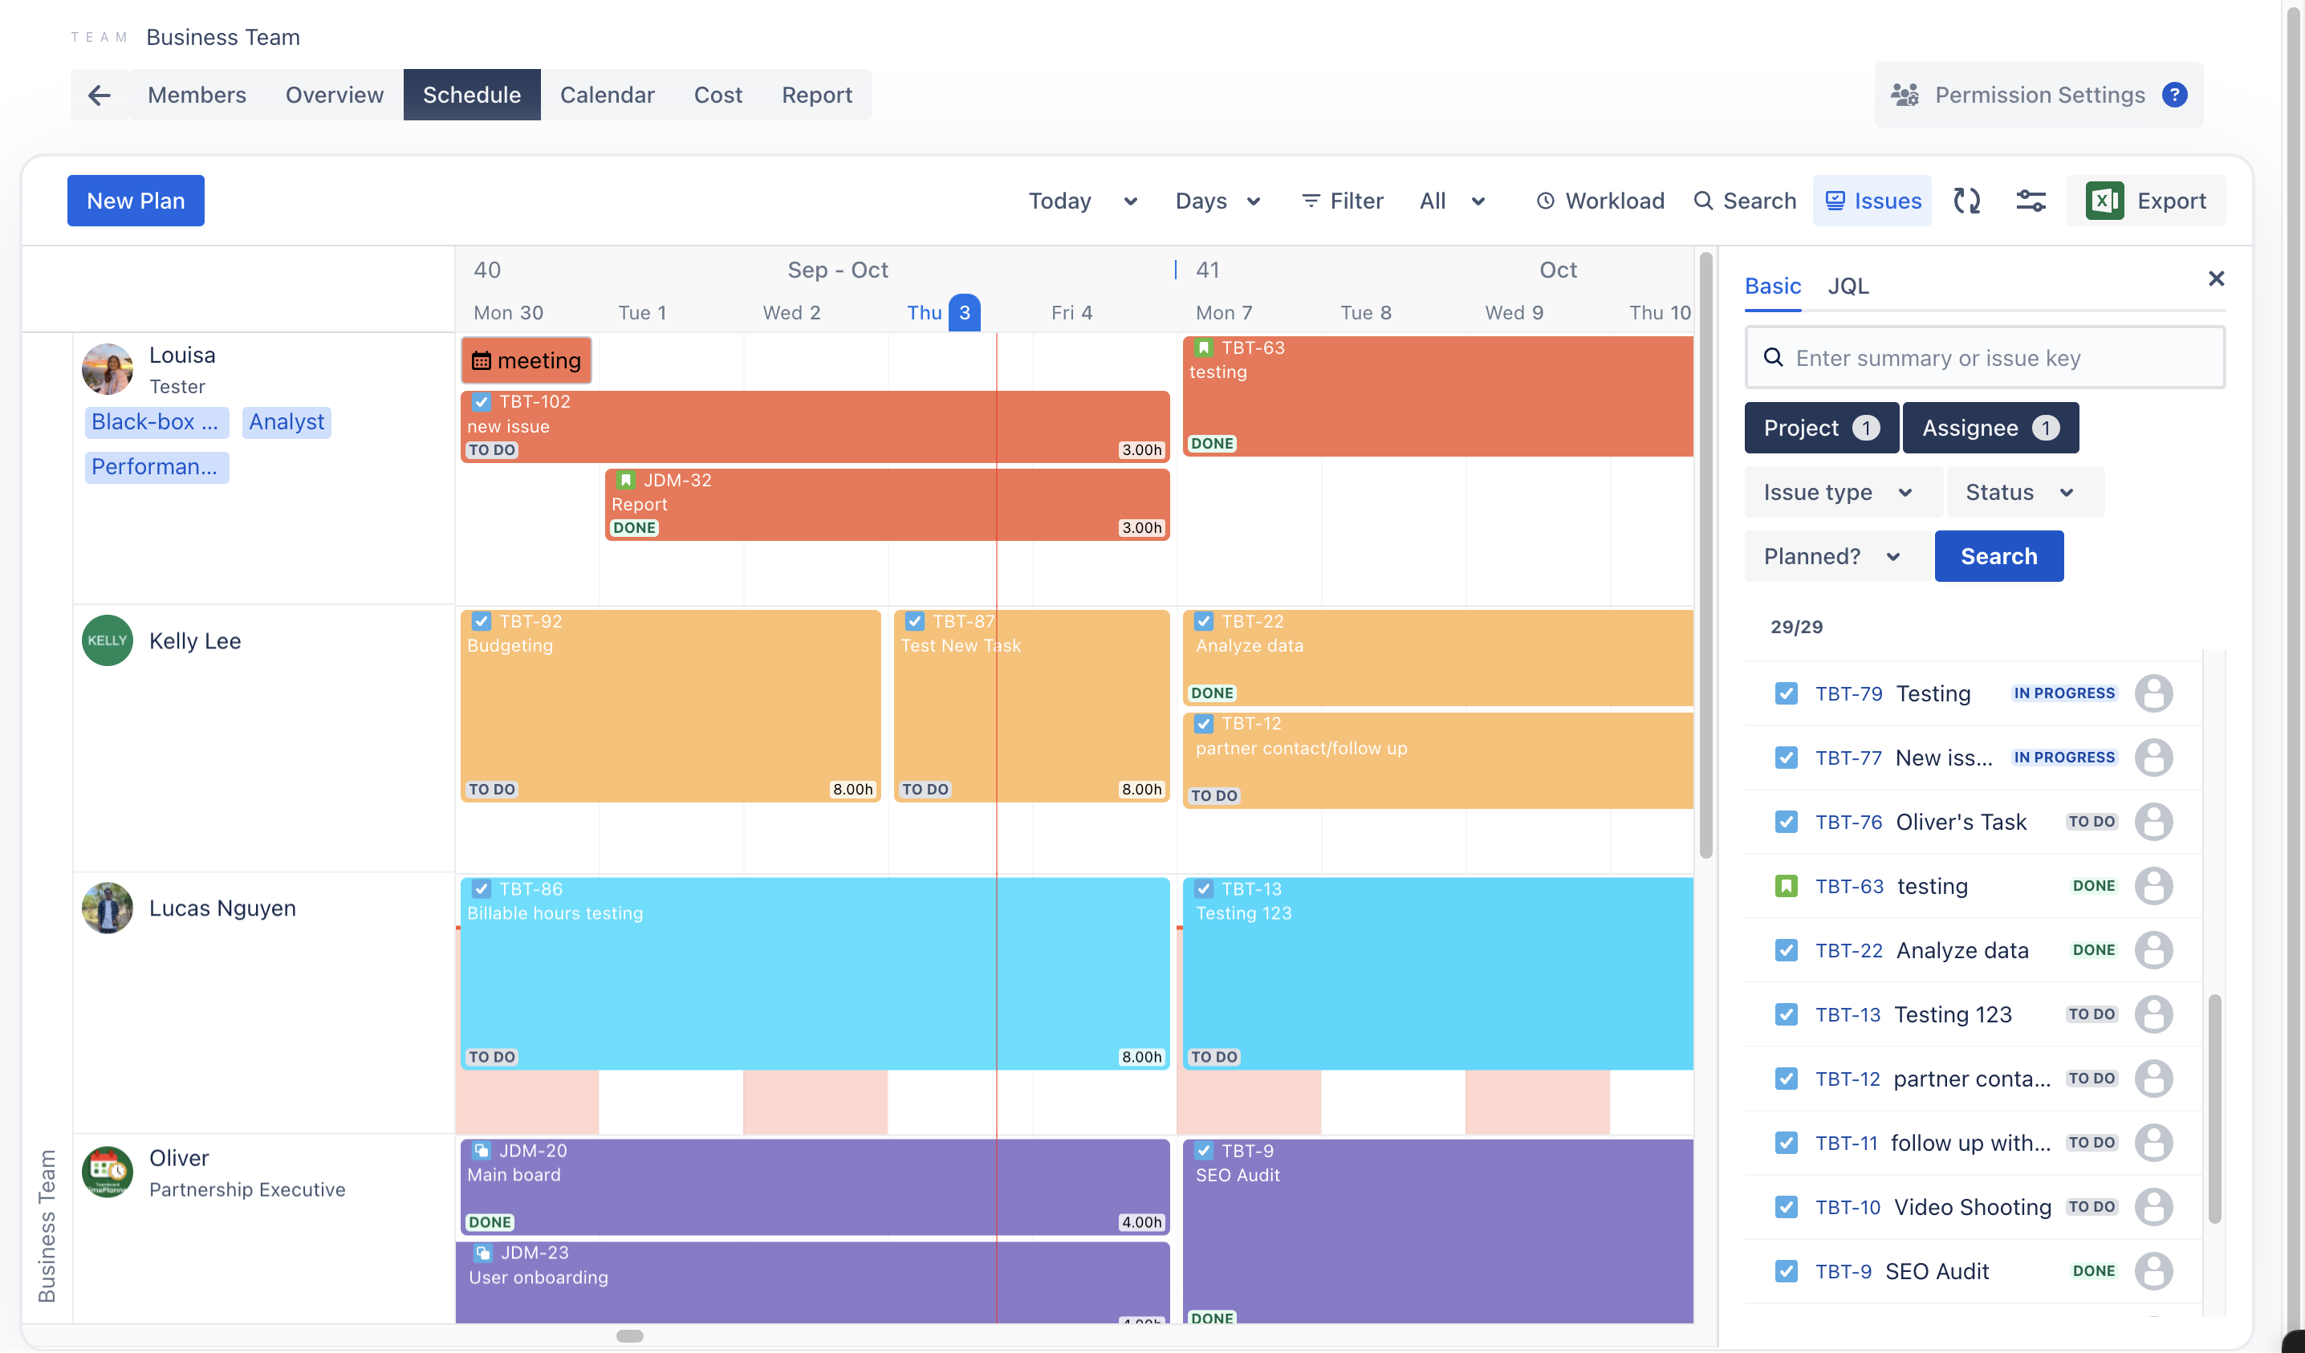Select the Issues panel icon
The height and width of the screenshot is (1353, 2305).
tap(1835, 201)
